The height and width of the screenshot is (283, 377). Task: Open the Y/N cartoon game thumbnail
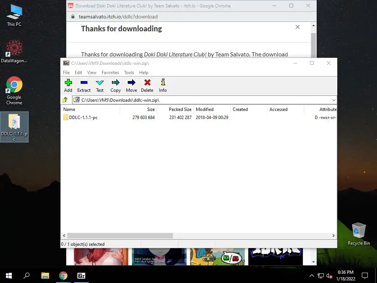[217, 256]
